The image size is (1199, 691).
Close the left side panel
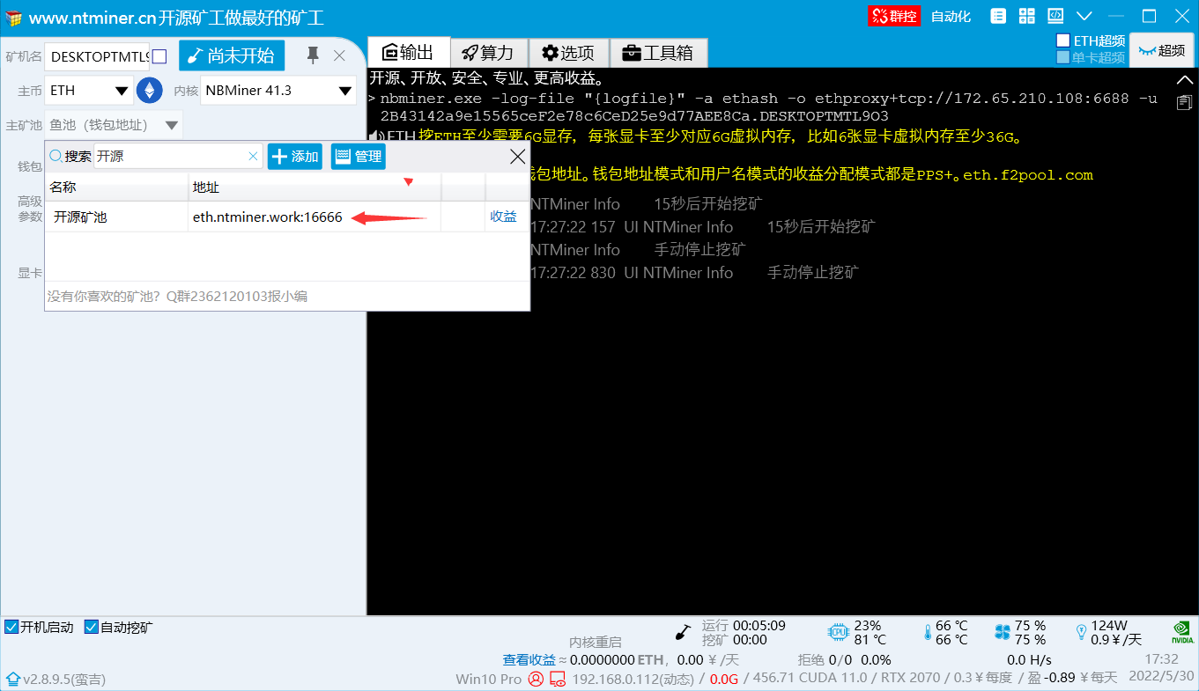[x=339, y=55]
